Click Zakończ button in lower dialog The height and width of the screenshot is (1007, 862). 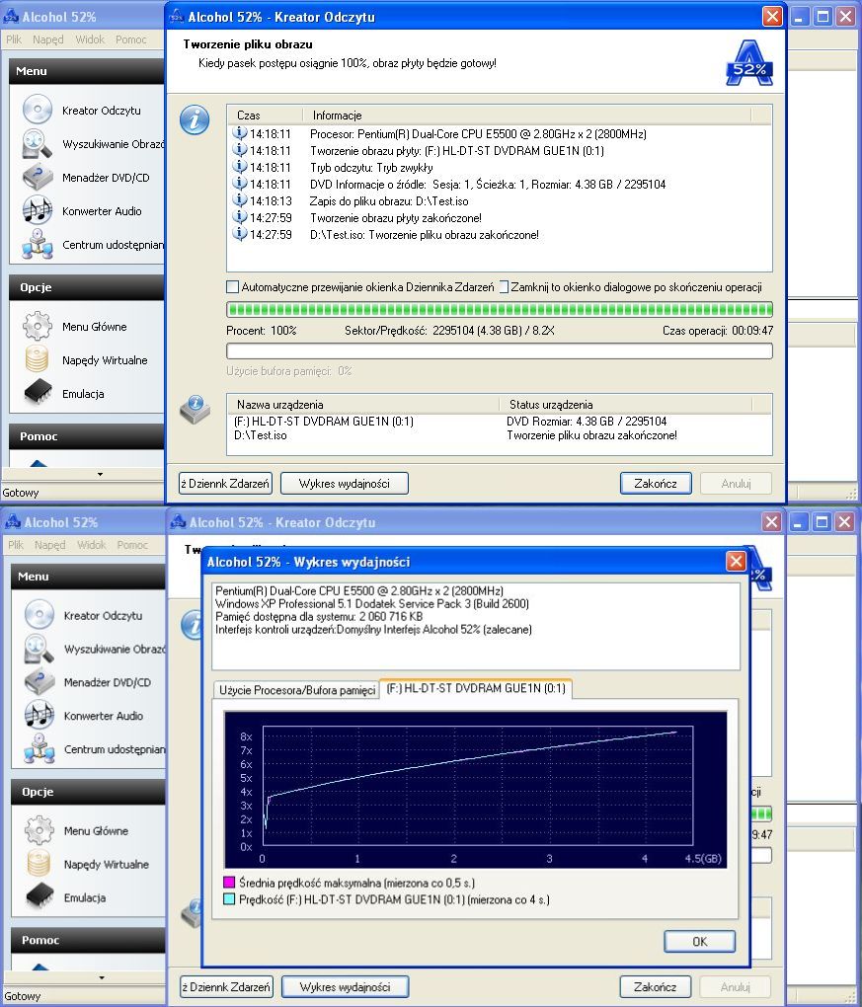tap(656, 987)
